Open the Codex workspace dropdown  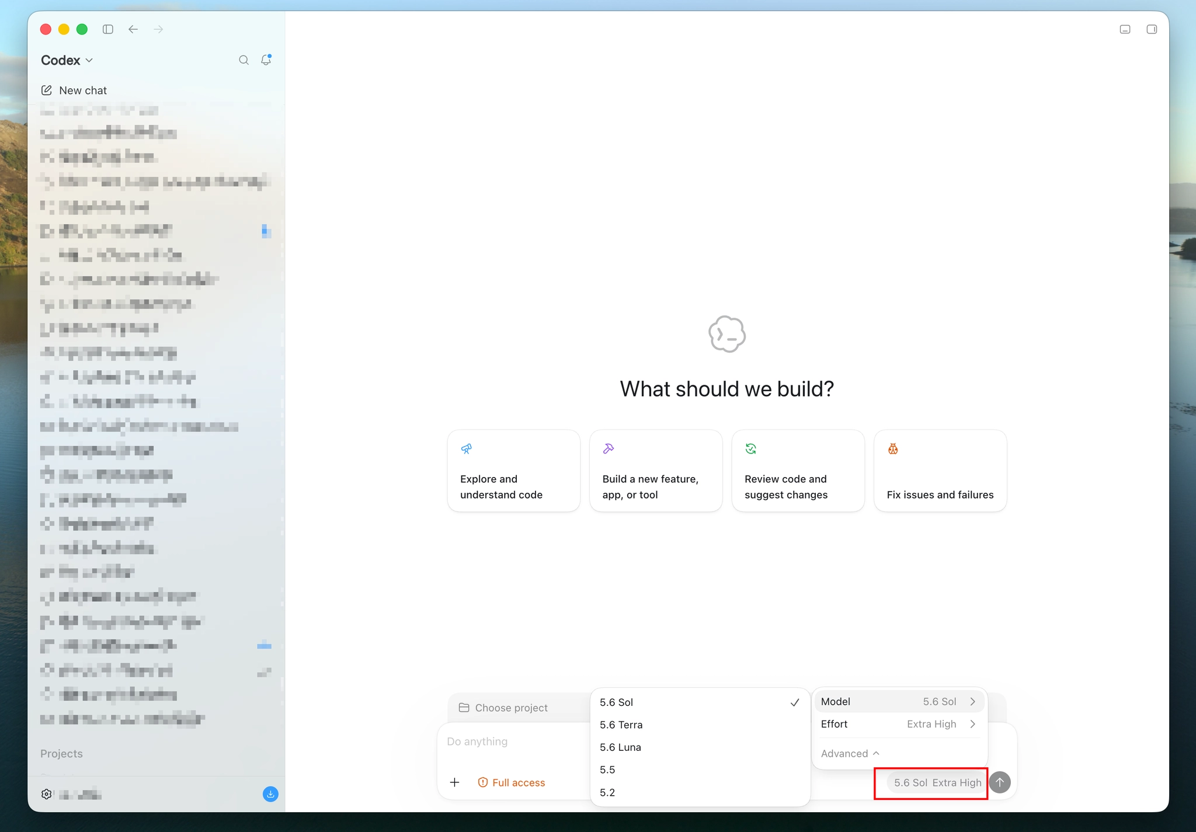click(67, 60)
